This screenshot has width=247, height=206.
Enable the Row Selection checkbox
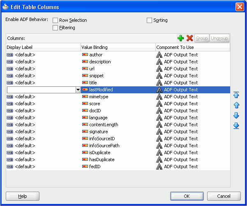point(55,20)
